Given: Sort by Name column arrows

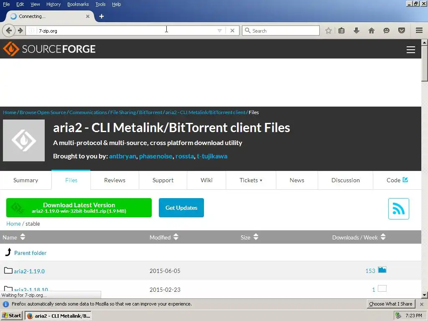Looking at the screenshot, I should pyautogui.click(x=23, y=237).
